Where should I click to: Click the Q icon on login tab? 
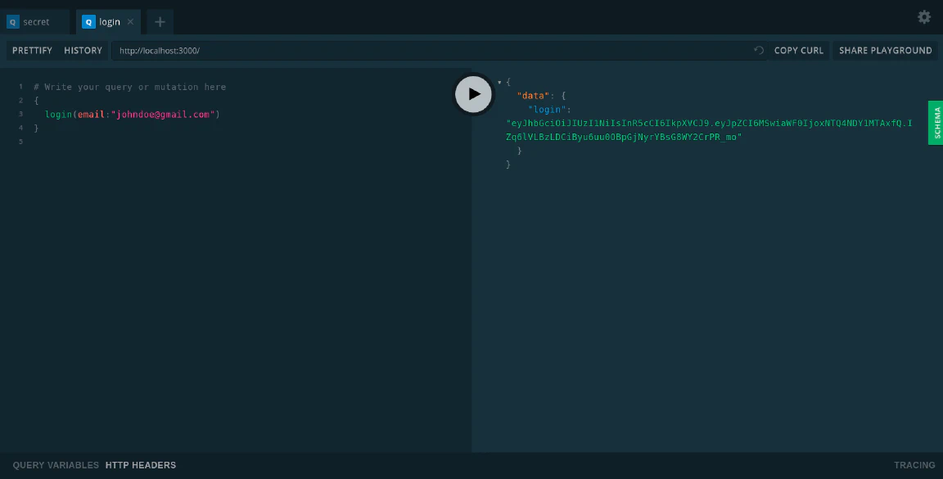[89, 22]
